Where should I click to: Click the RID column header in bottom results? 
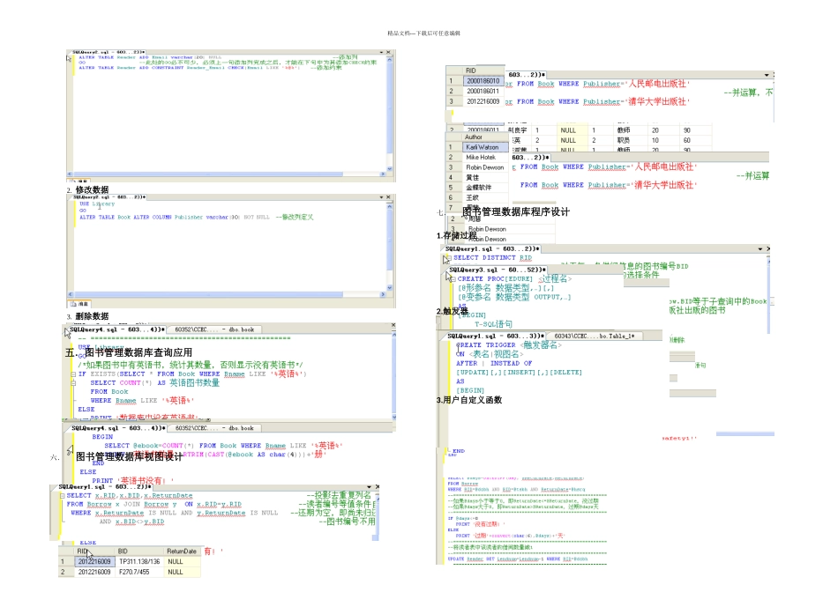pos(82,551)
